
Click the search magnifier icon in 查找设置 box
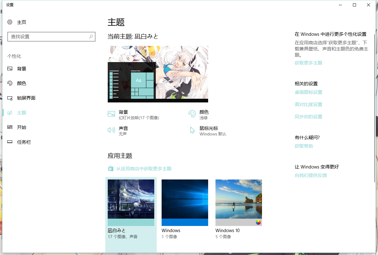(x=91, y=37)
